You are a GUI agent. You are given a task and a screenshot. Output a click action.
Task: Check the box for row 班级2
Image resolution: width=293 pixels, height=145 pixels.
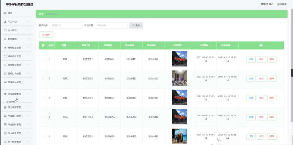coord(43,79)
